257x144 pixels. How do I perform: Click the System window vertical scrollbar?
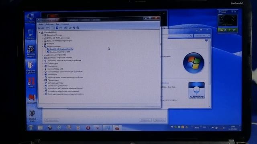(209, 73)
